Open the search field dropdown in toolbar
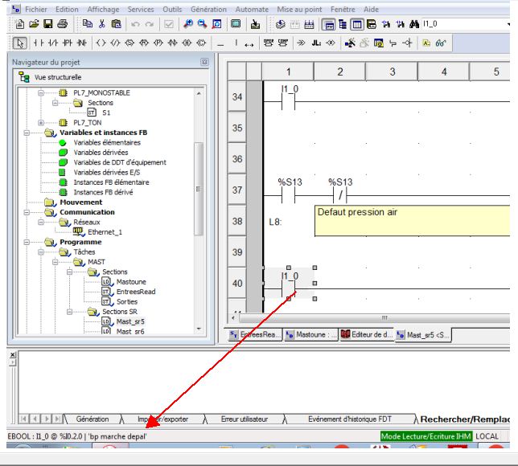The width and height of the screenshot is (518, 466). tap(512, 25)
